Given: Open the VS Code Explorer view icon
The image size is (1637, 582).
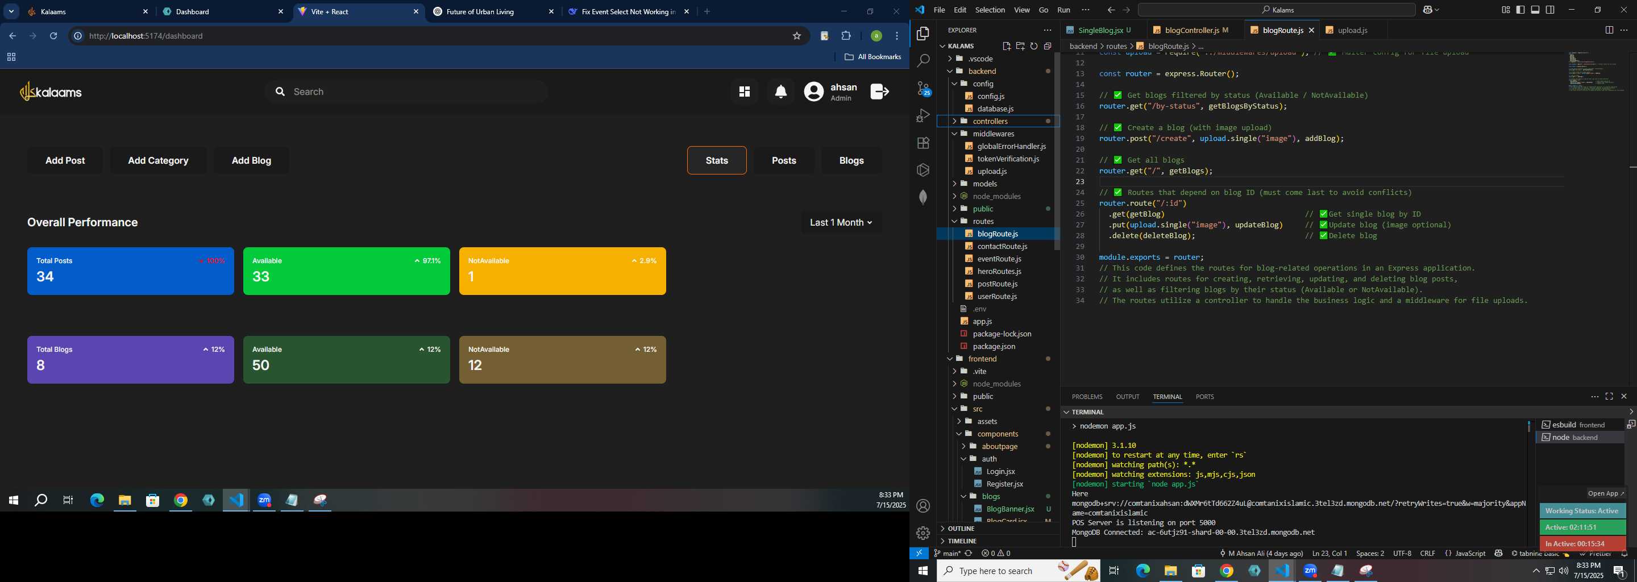Looking at the screenshot, I should point(923,34).
